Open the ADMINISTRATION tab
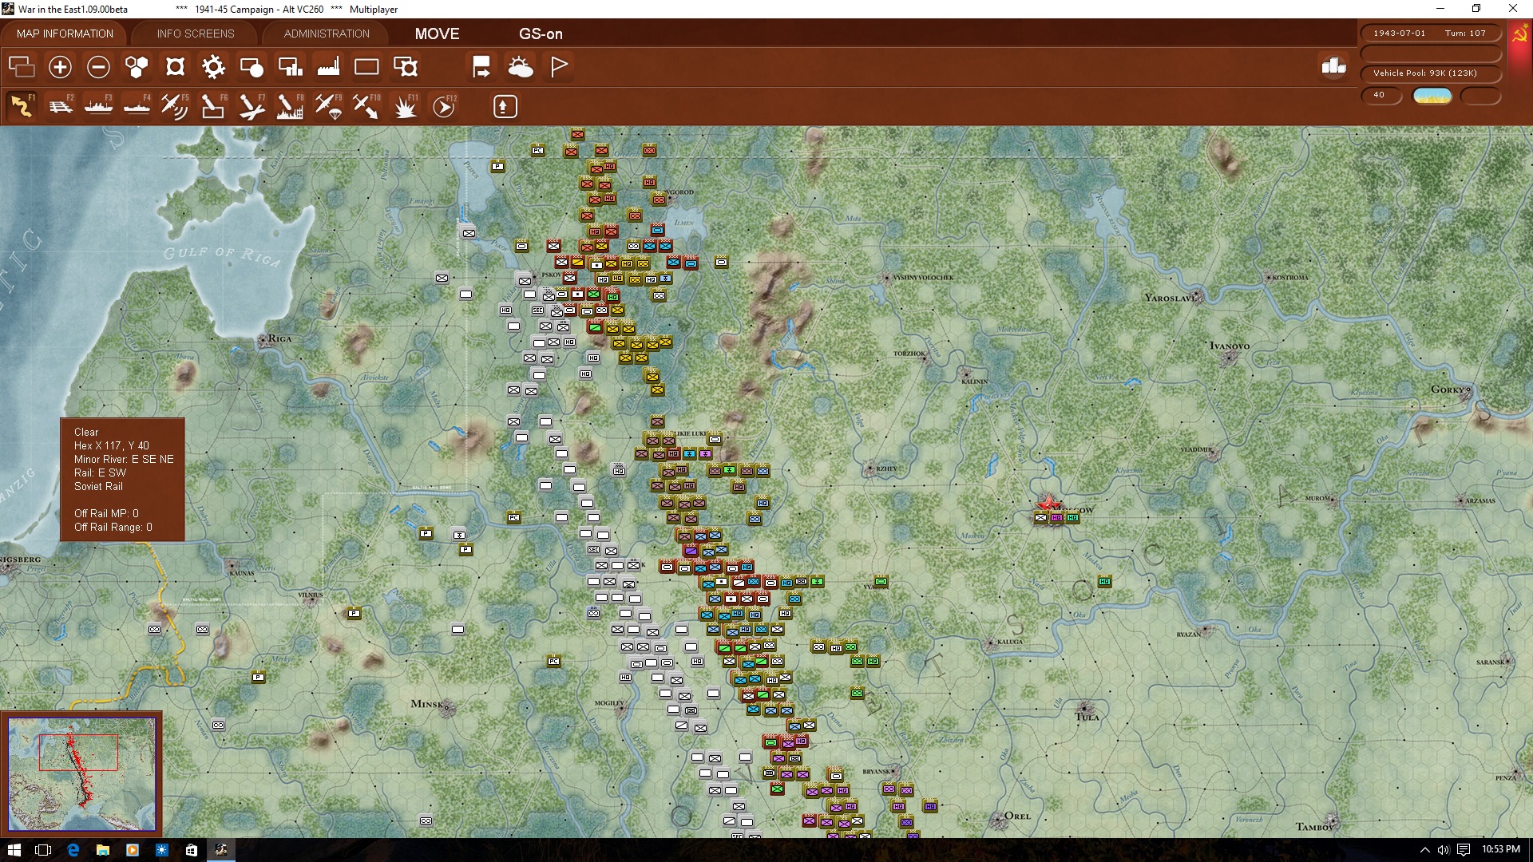Screen dimensions: 1533x862 (327, 34)
